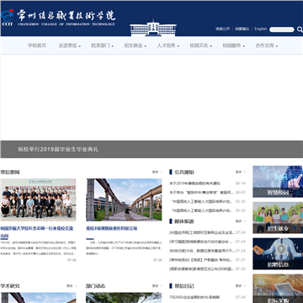Screen dimensions: 303x303
Task: Open 更多 next to 媒体报道
Action: tap(241, 221)
